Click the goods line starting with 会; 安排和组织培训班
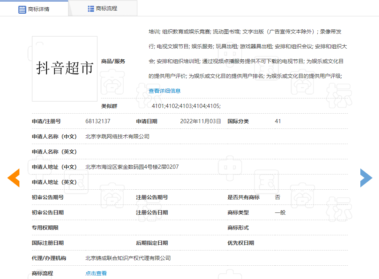Viewport: 379px width, 279px height. [246, 61]
